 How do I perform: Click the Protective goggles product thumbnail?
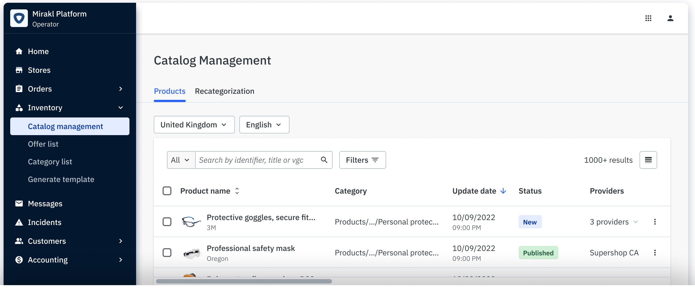pyautogui.click(x=191, y=222)
